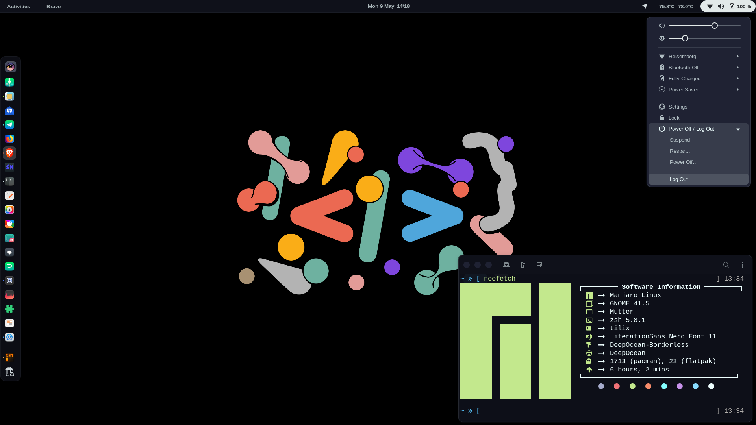This screenshot has height=425, width=756.
Task: Open Settings from the system menu
Action: (699, 107)
